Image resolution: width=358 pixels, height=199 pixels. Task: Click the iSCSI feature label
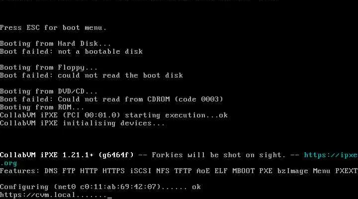tap(140, 171)
